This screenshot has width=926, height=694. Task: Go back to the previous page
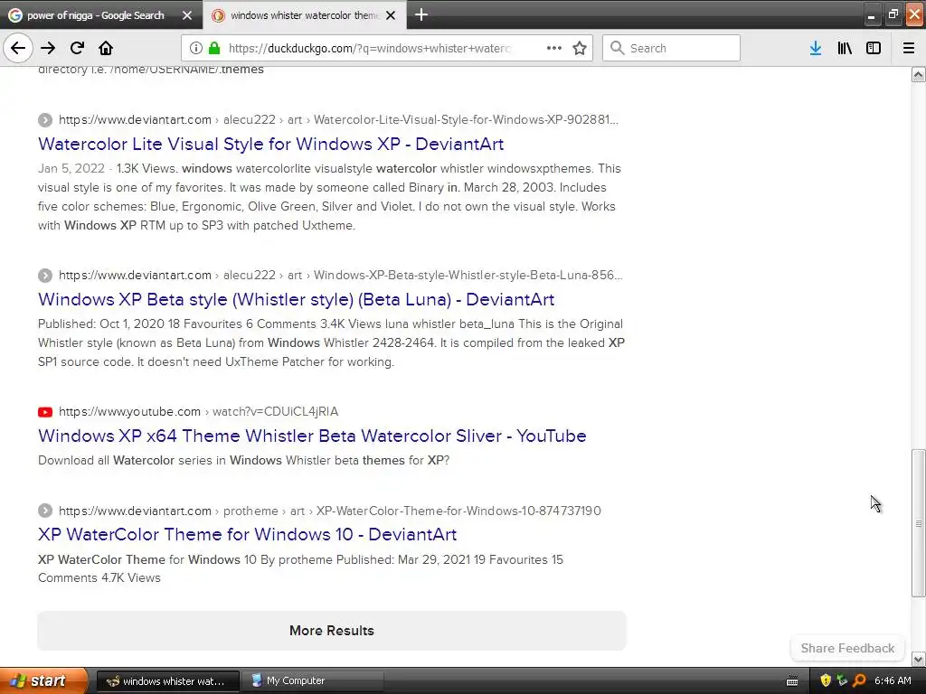[x=18, y=48]
